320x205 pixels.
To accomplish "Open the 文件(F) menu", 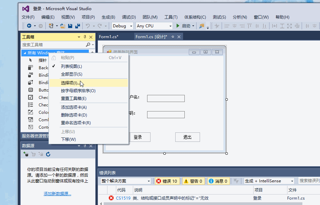I will pyautogui.click(x=28, y=17).
